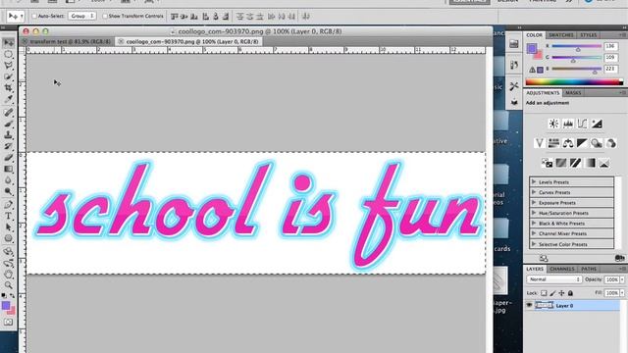Image resolution: width=628 pixels, height=353 pixels.
Task: Select the Eyedropper tool
Action: point(9,99)
